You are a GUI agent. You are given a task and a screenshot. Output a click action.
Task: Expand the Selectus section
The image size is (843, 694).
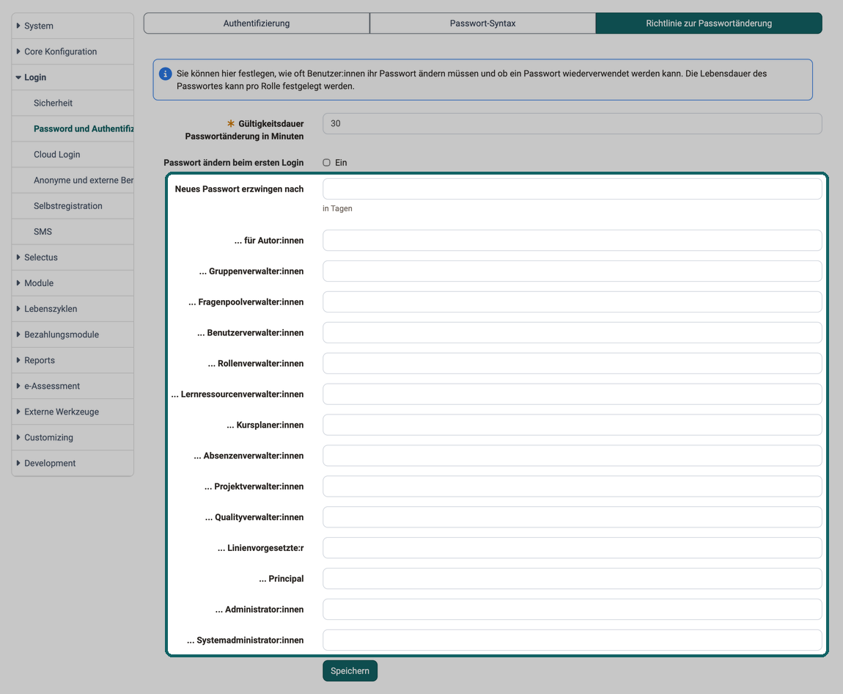click(73, 257)
